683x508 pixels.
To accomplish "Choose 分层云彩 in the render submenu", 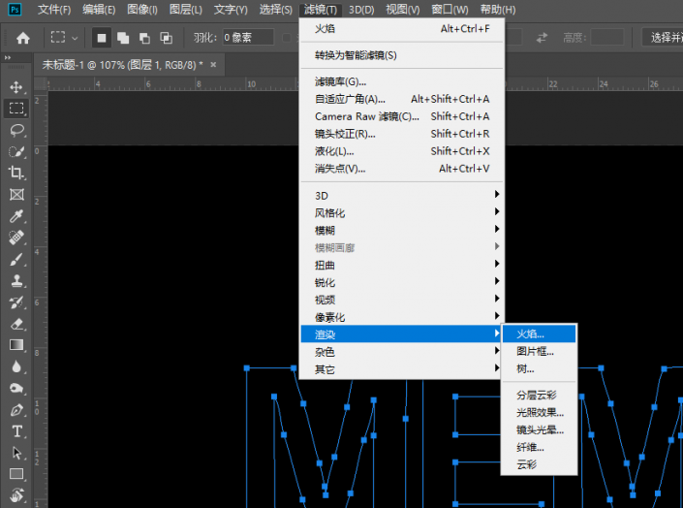I will (540, 396).
